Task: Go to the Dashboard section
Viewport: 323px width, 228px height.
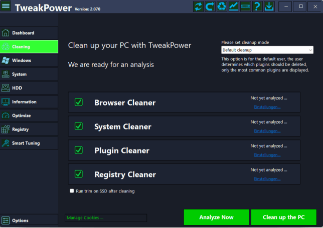Action: click(x=29, y=33)
